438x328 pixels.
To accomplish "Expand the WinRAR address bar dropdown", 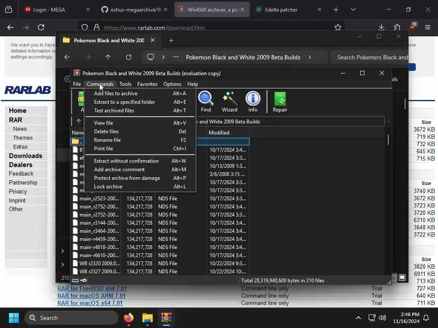I will pyautogui.click(x=388, y=122).
